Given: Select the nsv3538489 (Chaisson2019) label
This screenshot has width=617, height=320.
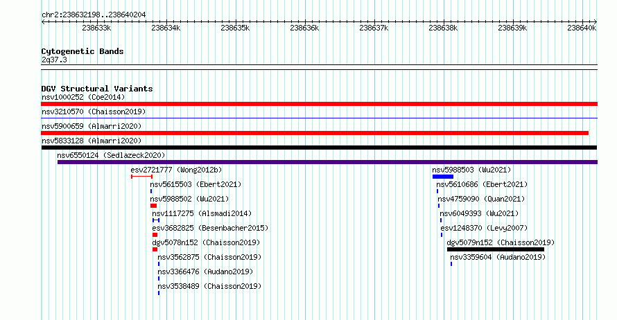Looking at the screenshot, I should coord(209,286).
